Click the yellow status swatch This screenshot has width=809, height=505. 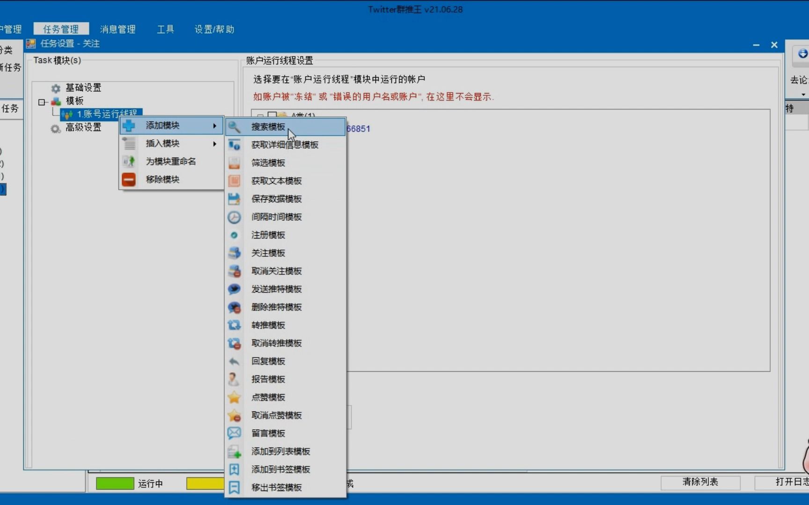(205, 483)
